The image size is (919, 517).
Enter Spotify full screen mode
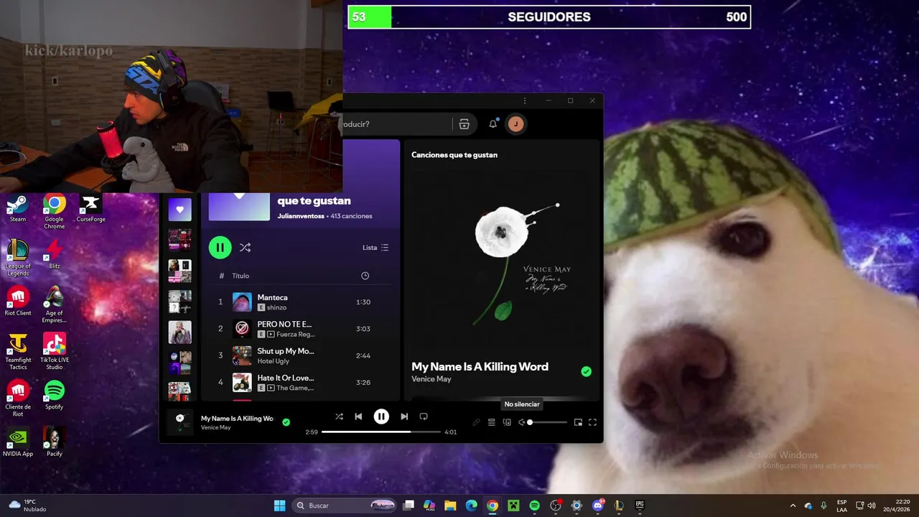tap(592, 422)
